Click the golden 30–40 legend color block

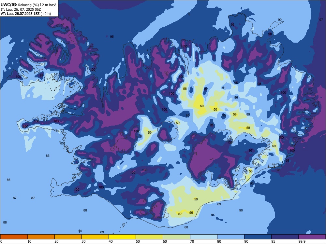click(95, 237)
